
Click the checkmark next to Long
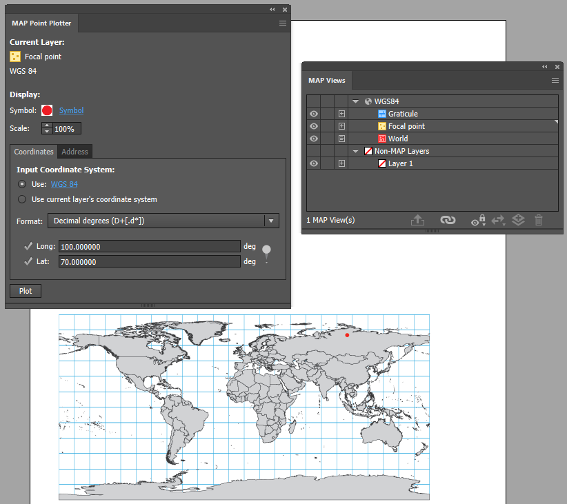point(28,246)
